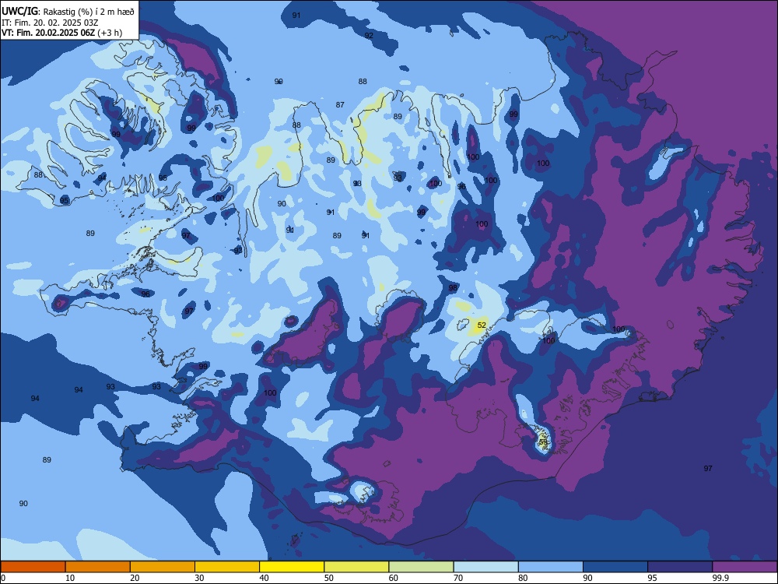Click the legend scale label '60'
778x584 pixels.
(394, 578)
